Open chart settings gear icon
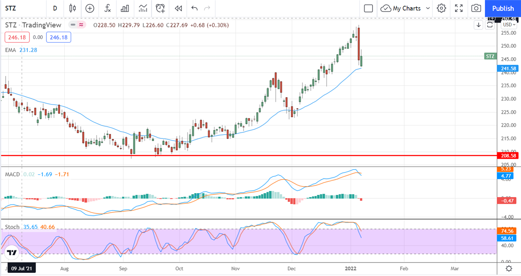The image size is (521, 276). (x=442, y=8)
